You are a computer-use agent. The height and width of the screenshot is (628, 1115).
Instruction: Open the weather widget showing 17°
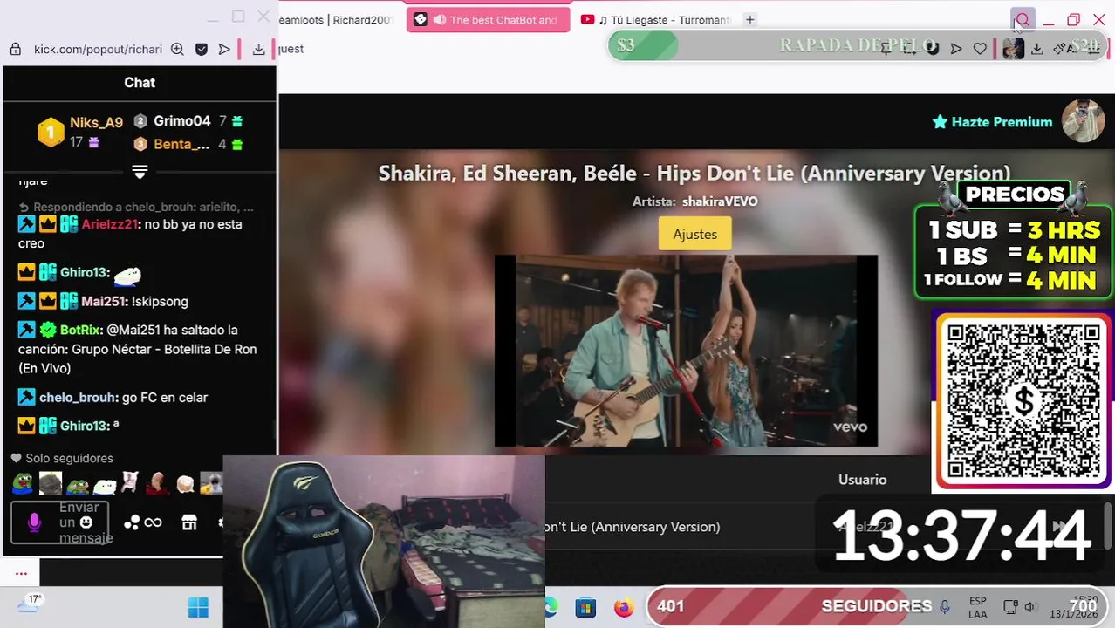(x=30, y=604)
